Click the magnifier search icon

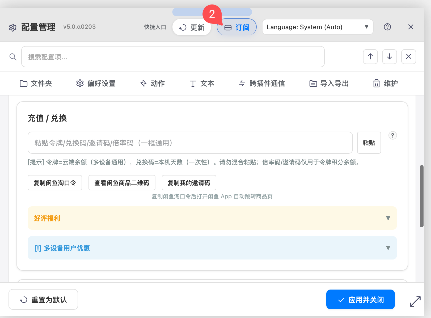[x=13, y=57]
